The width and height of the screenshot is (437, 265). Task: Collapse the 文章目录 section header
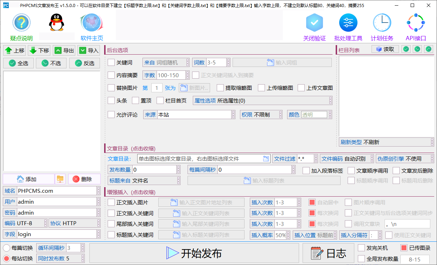(x=131, y=148)
